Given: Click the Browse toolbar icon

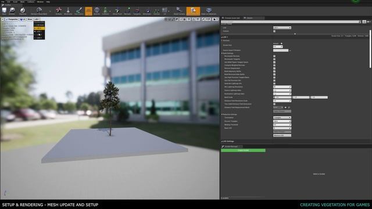Looking at the screenshot, I should [12, 11].
